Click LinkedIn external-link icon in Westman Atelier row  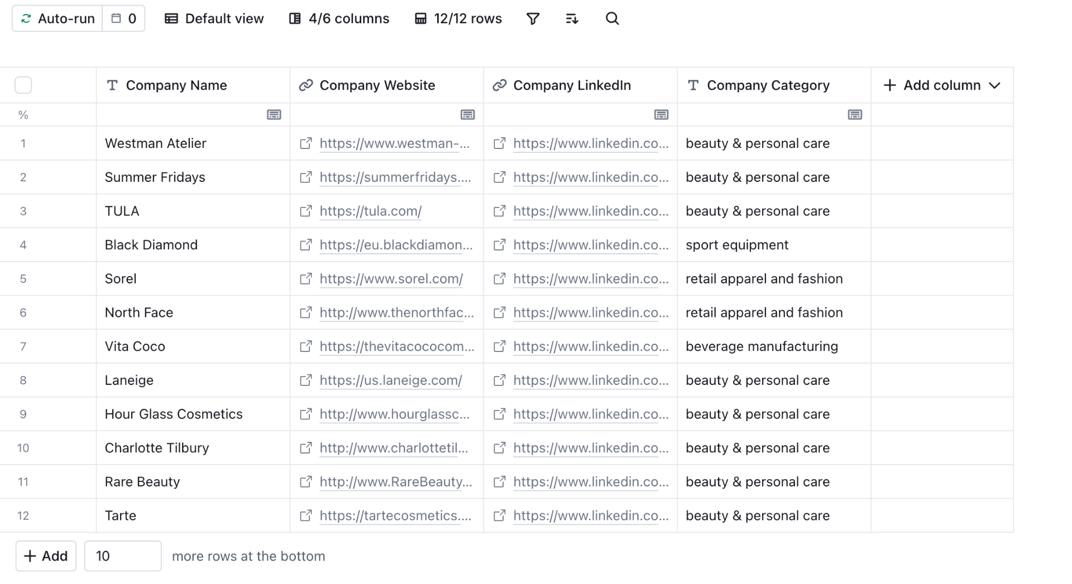click(x=500, y=143)
